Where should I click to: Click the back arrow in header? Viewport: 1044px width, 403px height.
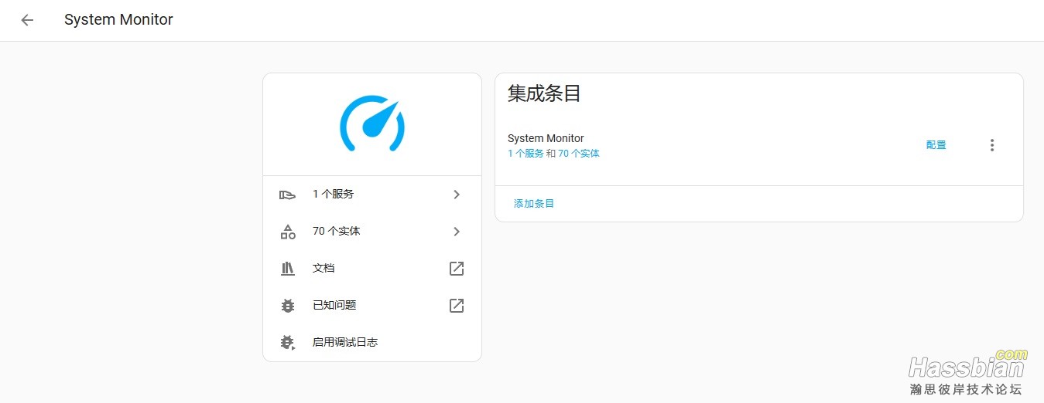click(x=27, y=20)
